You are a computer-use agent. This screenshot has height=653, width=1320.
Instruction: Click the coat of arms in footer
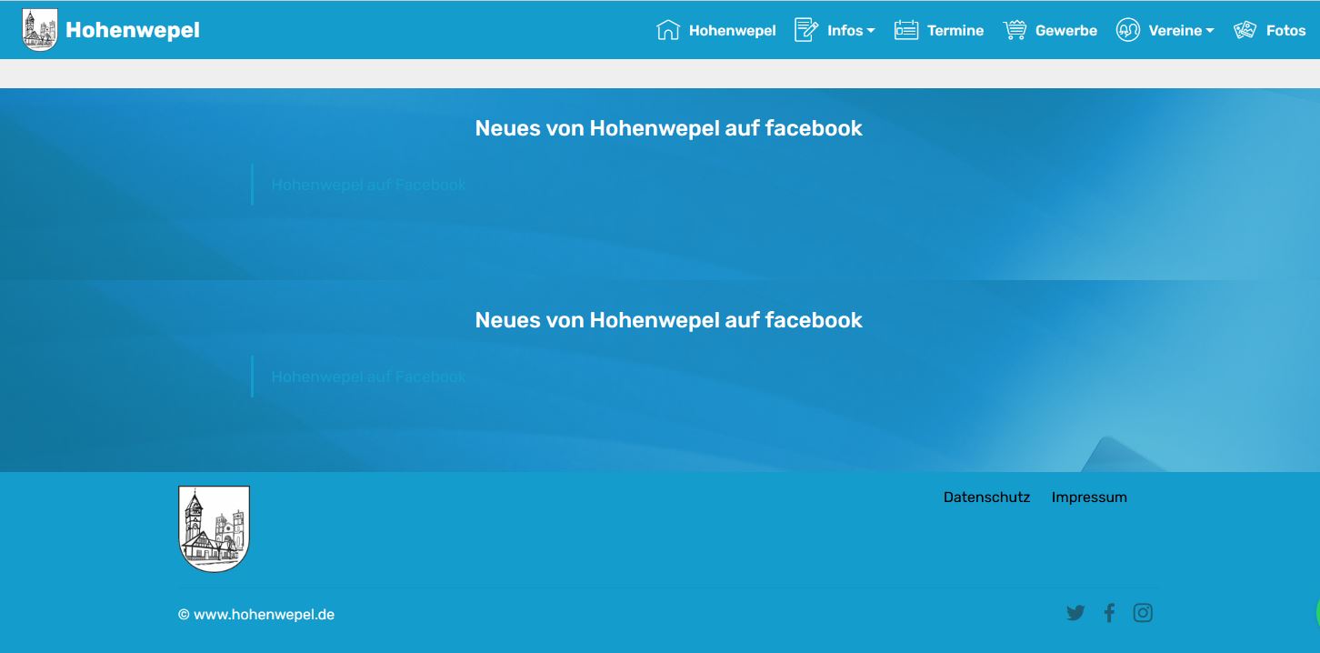pyautogui.click(x=214, y=528)
